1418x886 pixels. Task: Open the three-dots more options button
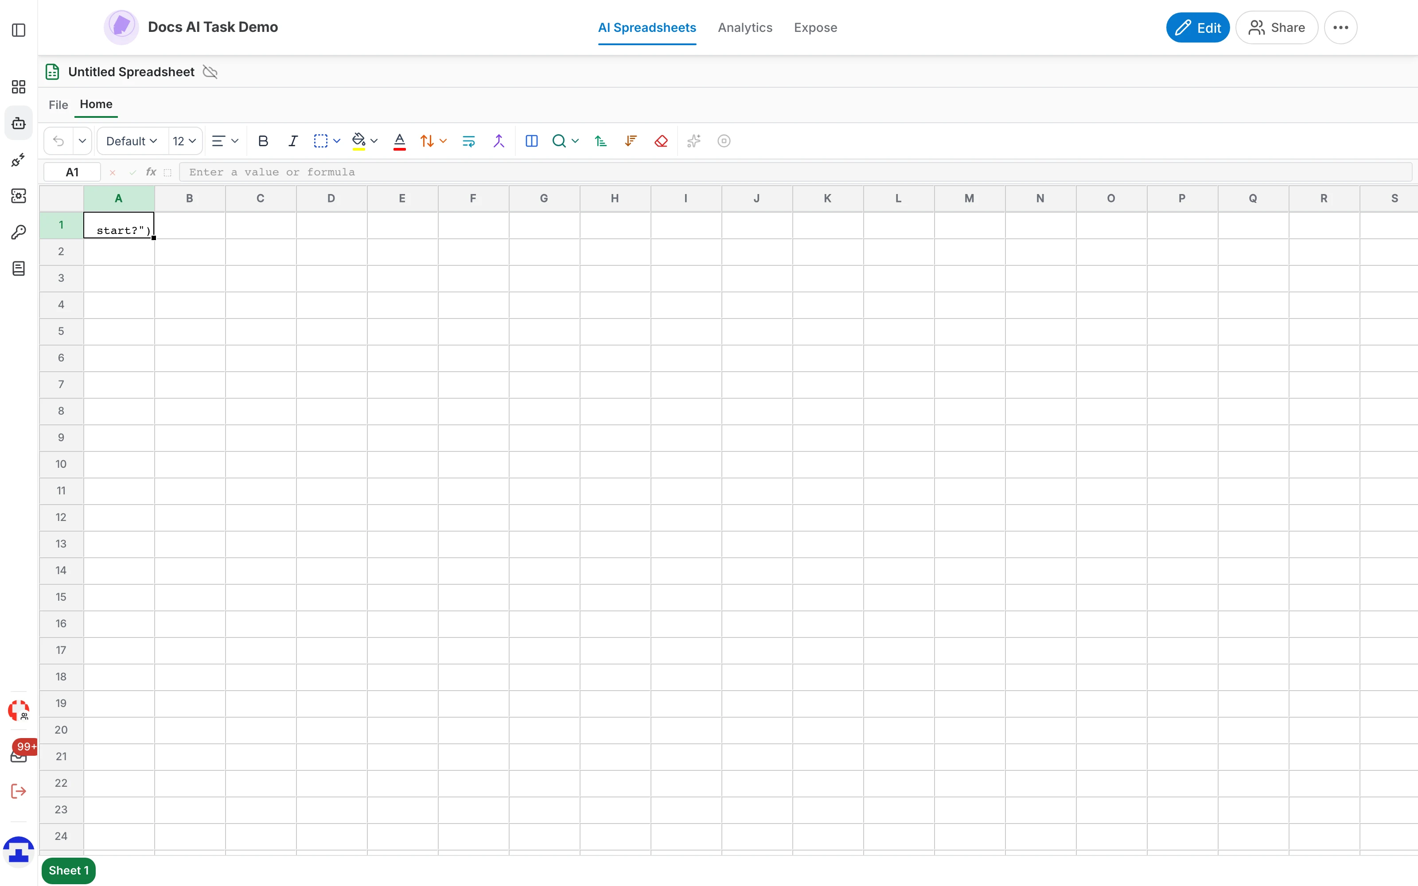(x=1340, y=27)
